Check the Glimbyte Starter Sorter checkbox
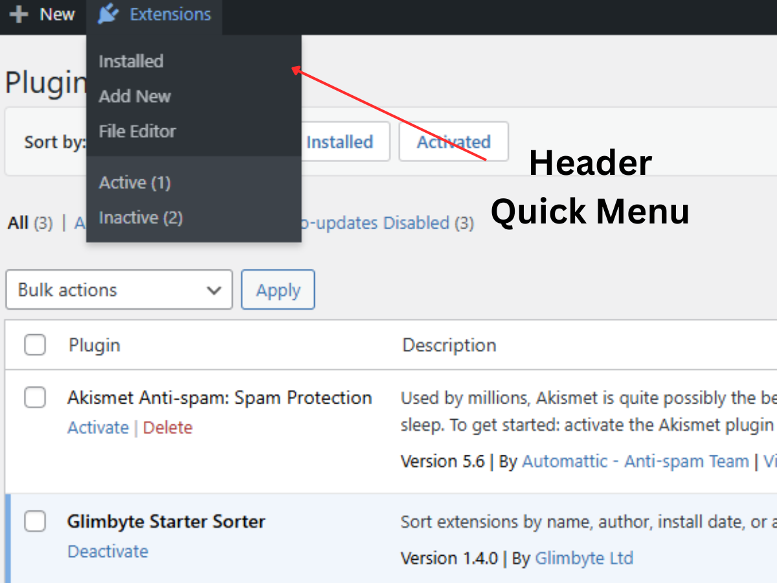Viewport: 777px width, 583px height. [35, 521]
